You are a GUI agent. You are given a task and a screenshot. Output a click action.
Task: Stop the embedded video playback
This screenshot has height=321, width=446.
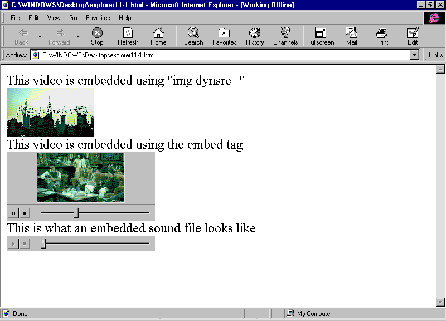pos(24,213)
